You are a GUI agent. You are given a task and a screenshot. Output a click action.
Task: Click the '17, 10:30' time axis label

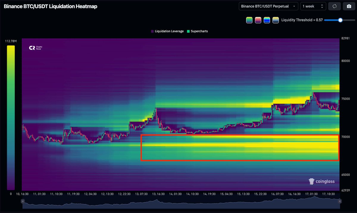pos(328,194)
